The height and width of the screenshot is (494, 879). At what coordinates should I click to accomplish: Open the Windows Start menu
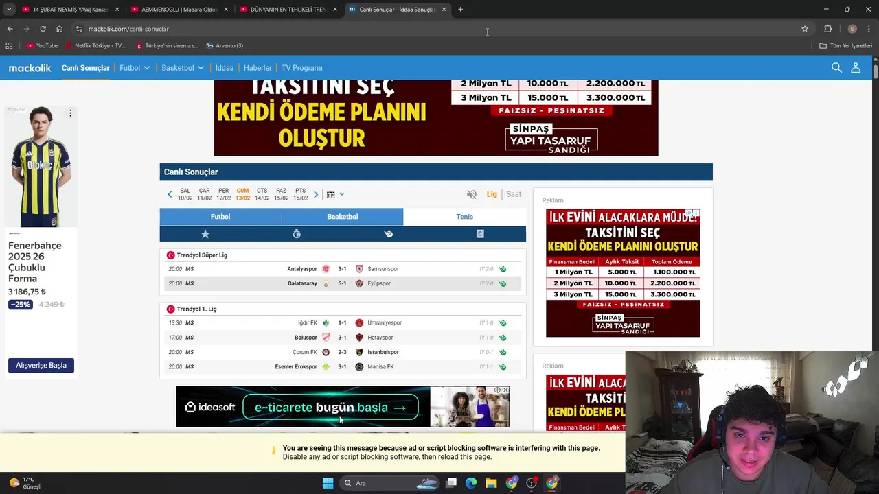(x=328, y=483)
